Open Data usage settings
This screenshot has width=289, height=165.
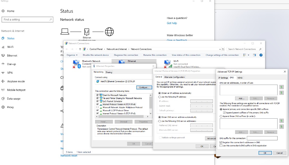click(x=14, y=99)
